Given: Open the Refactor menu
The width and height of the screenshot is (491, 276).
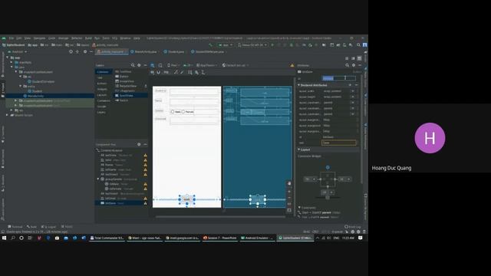Looking at the screenshot, I should (x=77, y=38).
